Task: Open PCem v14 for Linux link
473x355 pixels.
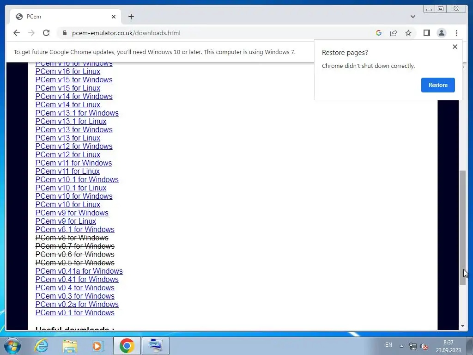Action: point(68,105)
